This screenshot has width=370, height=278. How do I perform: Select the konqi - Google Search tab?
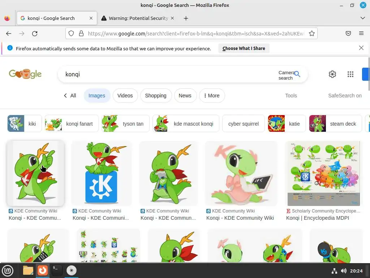(x=57, y=18)
